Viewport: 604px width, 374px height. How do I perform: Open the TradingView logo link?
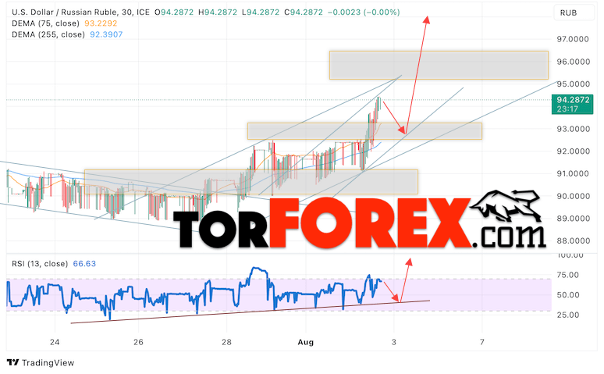coord(41,363)
